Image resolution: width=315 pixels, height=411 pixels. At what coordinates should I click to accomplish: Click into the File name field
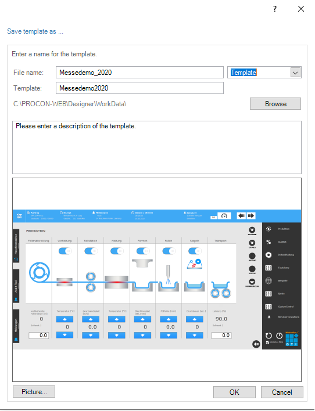(139, 73)
